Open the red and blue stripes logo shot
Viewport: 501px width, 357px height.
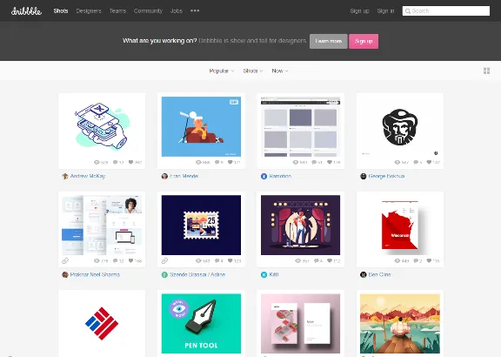pyautogui.click(x=102, y=324)
